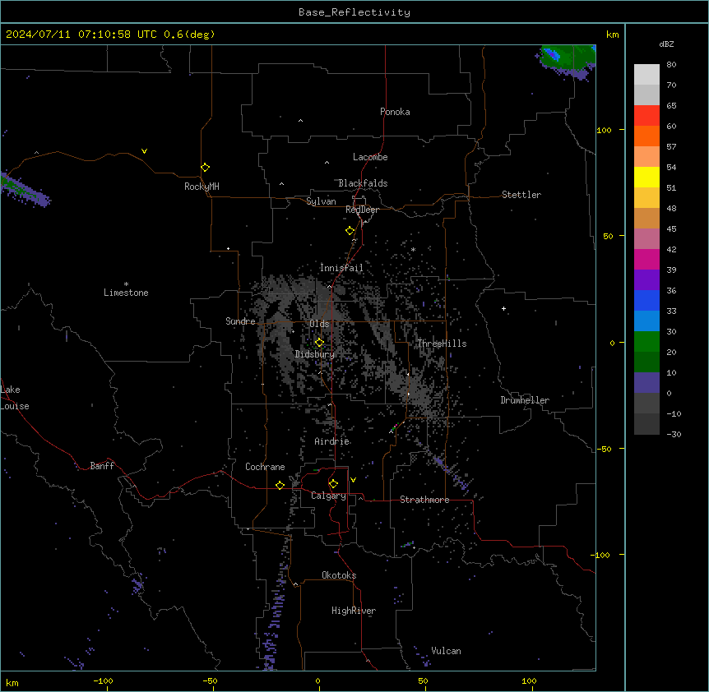Click the yellow diamond marker above the Calgary label
Screen dimensions: 709x692
coord(333,484)
